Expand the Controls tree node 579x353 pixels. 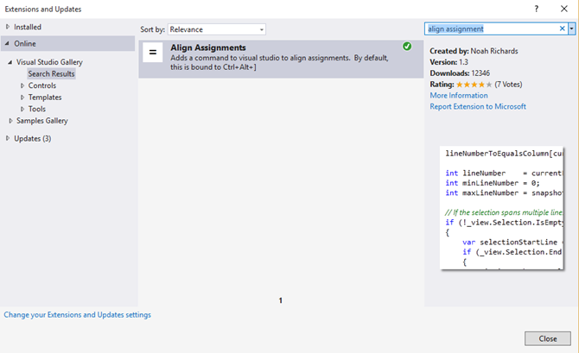point(23,85)
